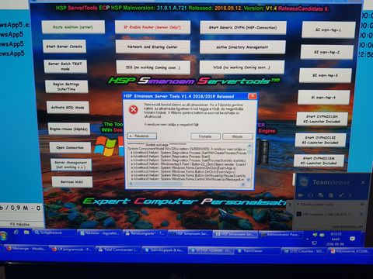The height and width of the screenshot is (279, 373).
Task: Collapse the Részletek details section
Action: pyautogui.click(x=141, y=136)
